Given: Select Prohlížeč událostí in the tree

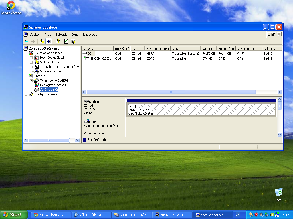Looking at the screenshot, I should click(x=52, y=58).
